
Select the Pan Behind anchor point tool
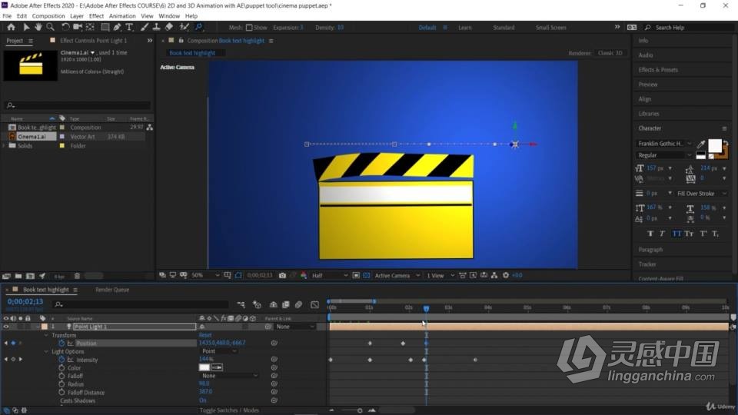pos(90,28)
